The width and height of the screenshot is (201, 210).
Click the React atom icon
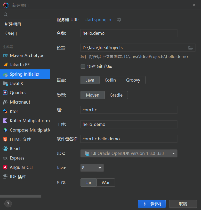pyautogui.click(x=5, y=149)
